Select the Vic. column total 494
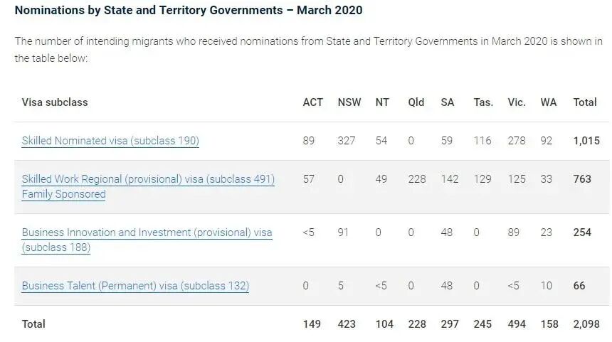The height and width of the screenshot is (342, 612). 517,324
